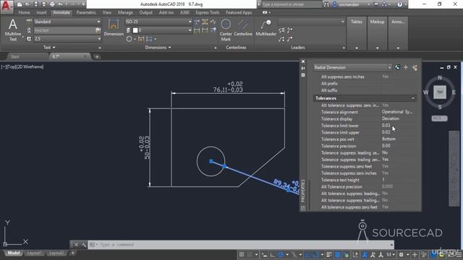The image size is (463, 260).
Task: Select the Multileader tool
Action: (266, 27)
